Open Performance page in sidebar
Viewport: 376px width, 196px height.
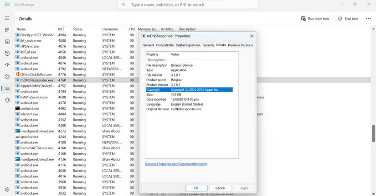coord(7,42)
